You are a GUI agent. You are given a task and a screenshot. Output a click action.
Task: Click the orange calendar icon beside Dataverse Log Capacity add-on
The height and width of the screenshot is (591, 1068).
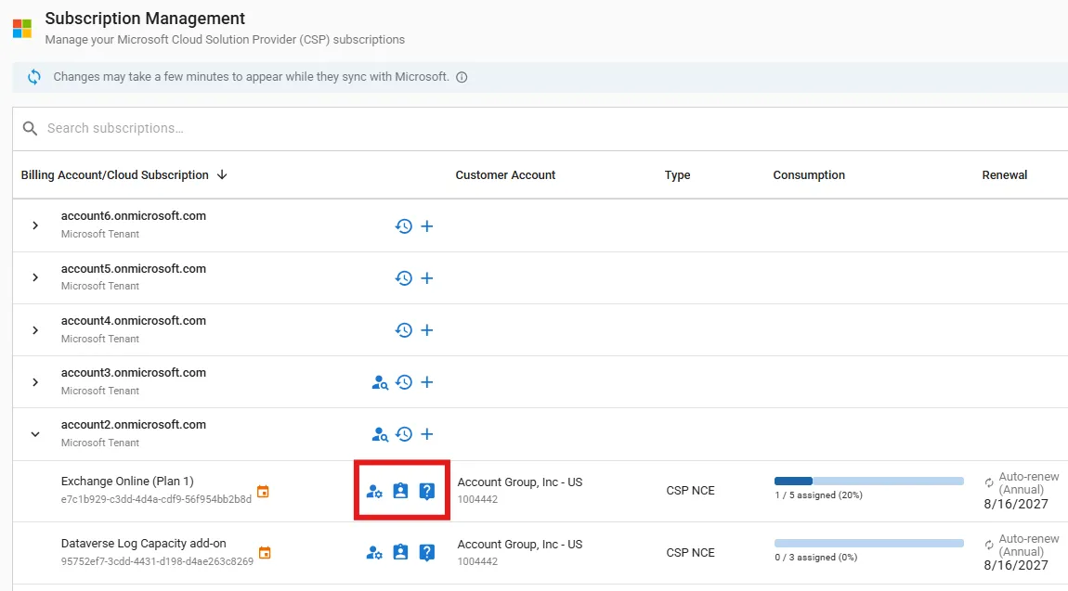[265, 553]
